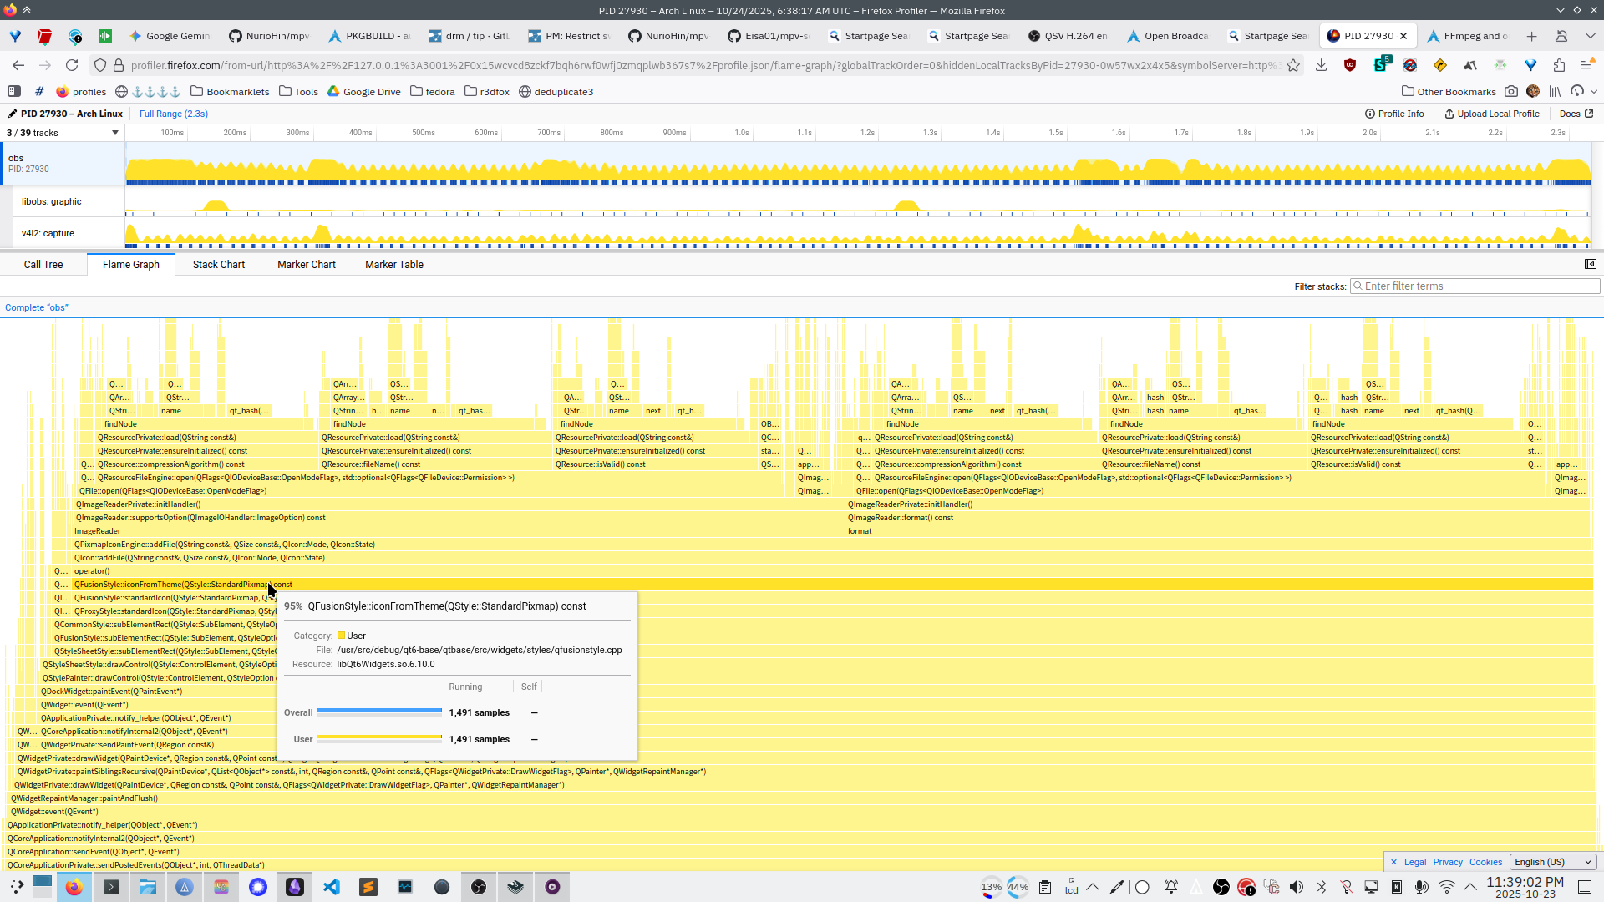Toggle the profiler sidebar panel button

pyautogui.click(x=1590, y=264)
